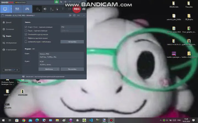Click the video camera icon in the status bar
The height and width of the screenshot is (123, 198).
click(70, 15)
